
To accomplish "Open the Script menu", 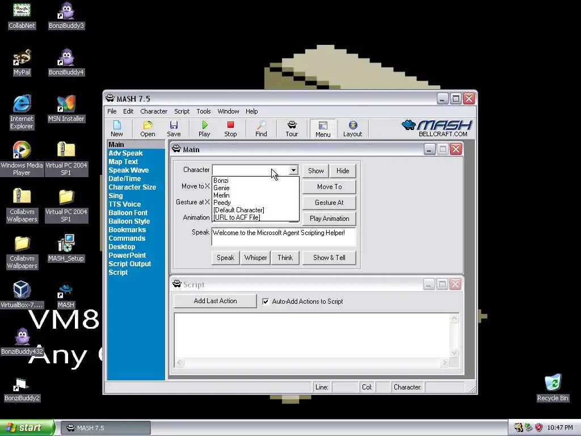I will (182, 111).
